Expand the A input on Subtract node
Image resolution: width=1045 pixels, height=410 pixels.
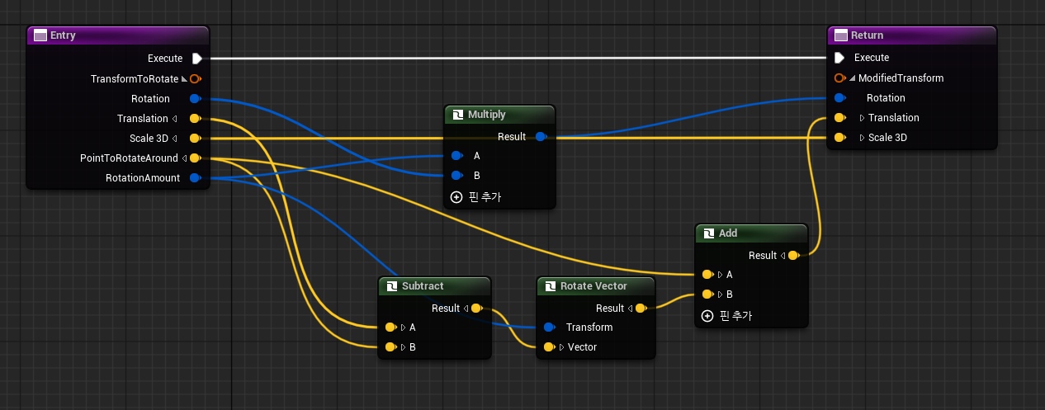coord(403,328)
